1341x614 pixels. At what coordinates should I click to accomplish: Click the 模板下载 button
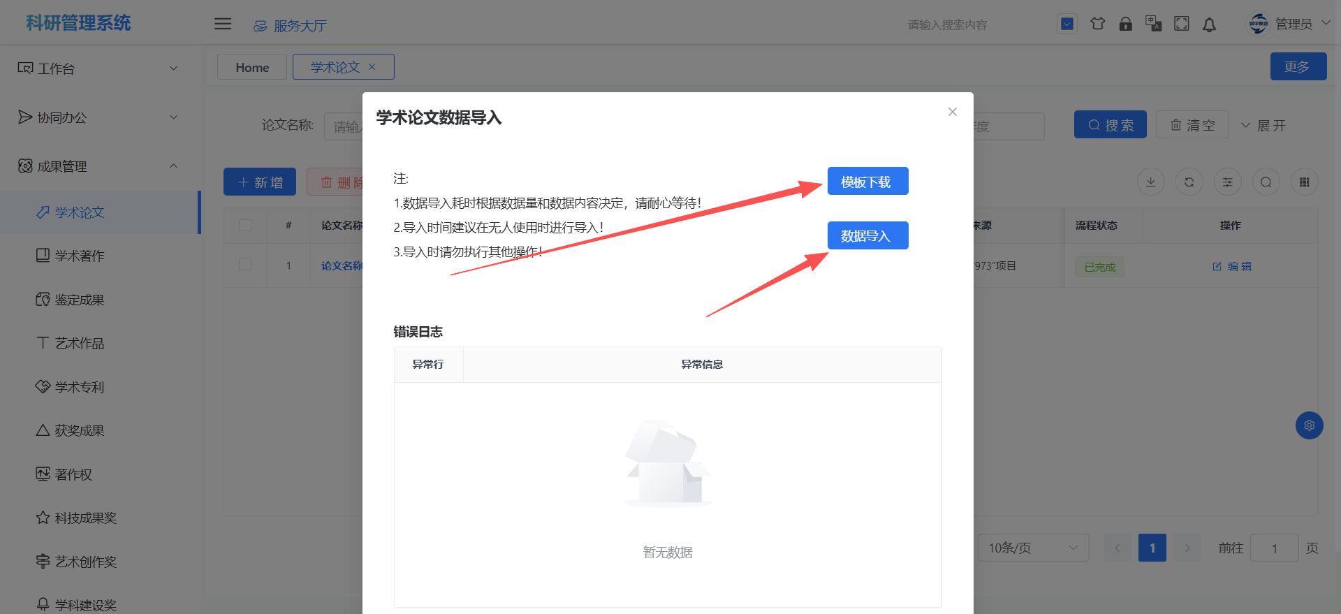pos(867,182)
